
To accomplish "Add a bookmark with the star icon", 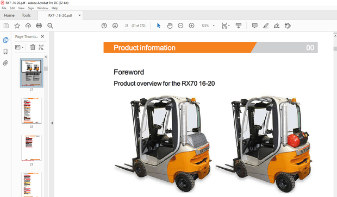I will (x=17, y=26).
